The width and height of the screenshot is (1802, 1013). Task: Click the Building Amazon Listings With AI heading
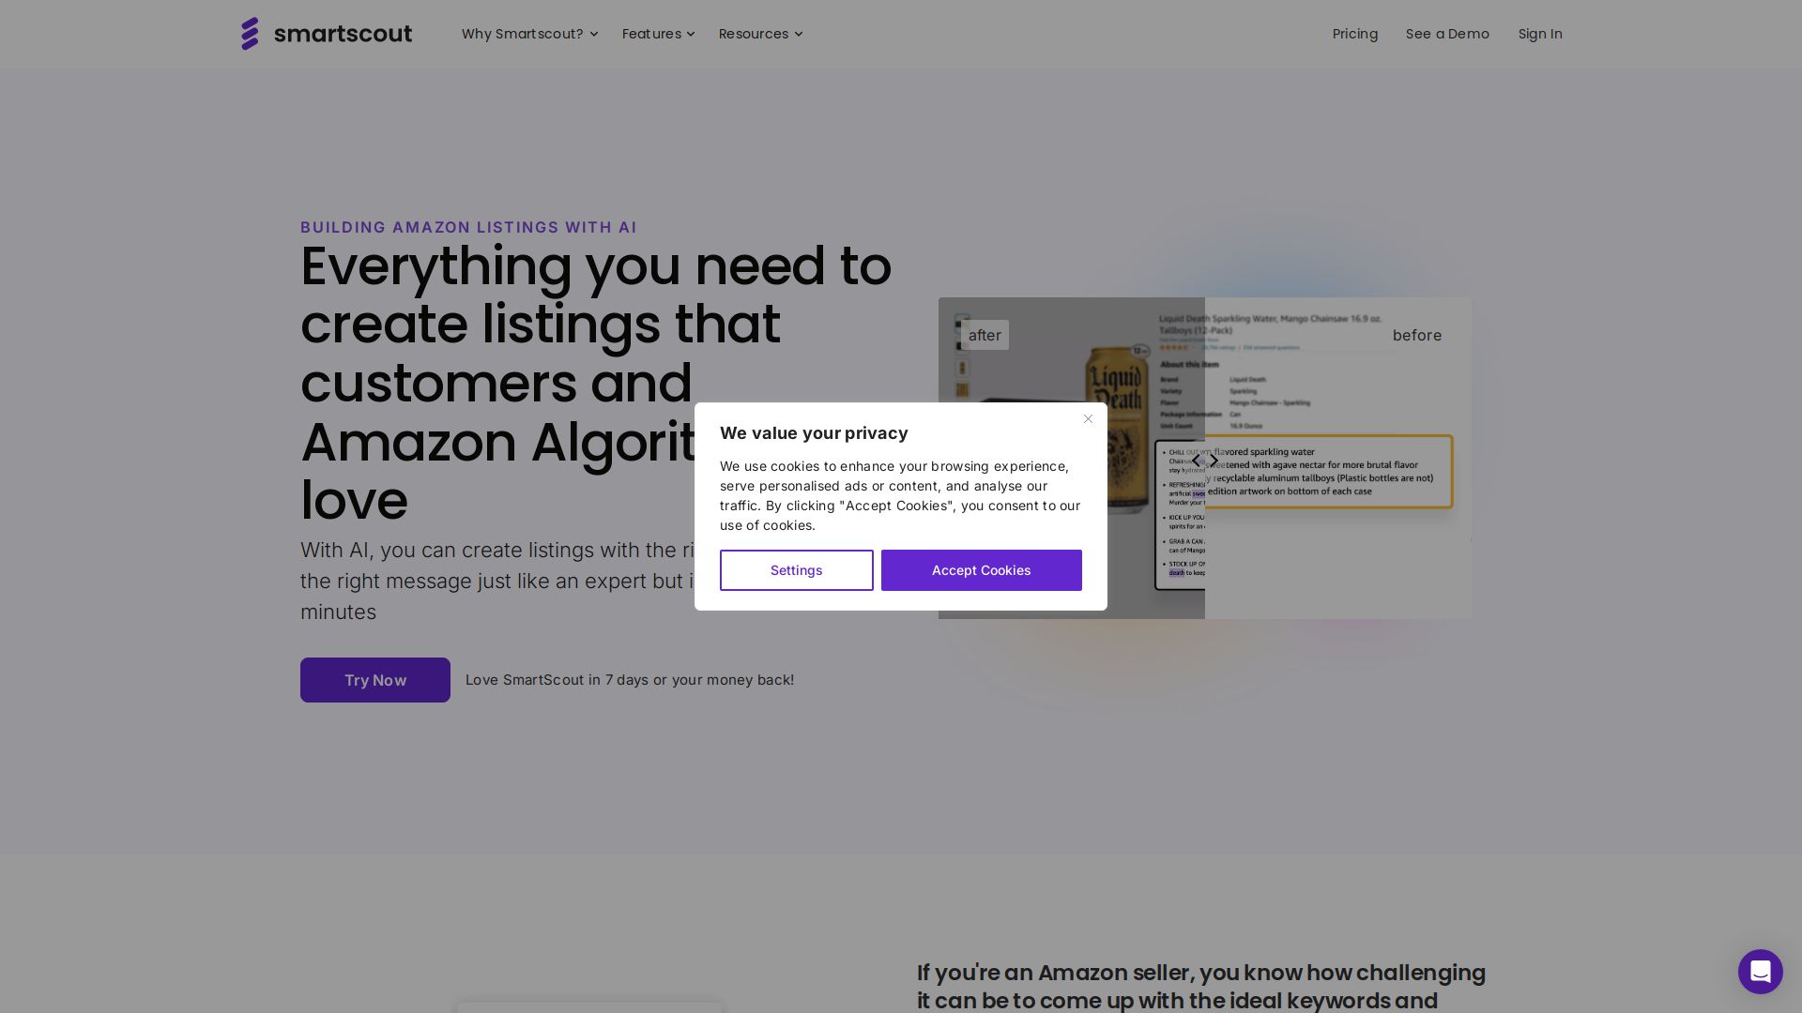tap(468, 227)
